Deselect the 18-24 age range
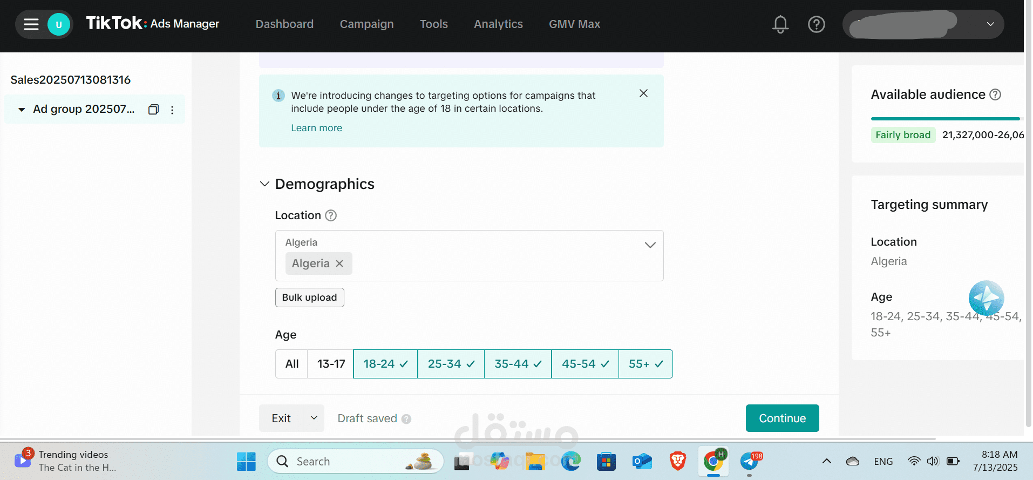The image size is (1033, 480). 385,364
